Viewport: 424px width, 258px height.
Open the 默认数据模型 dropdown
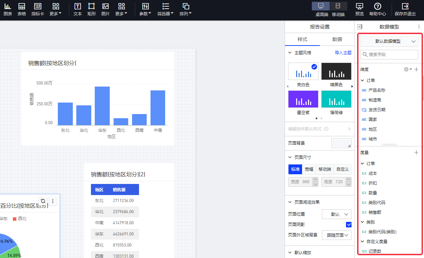pos(389,41)
